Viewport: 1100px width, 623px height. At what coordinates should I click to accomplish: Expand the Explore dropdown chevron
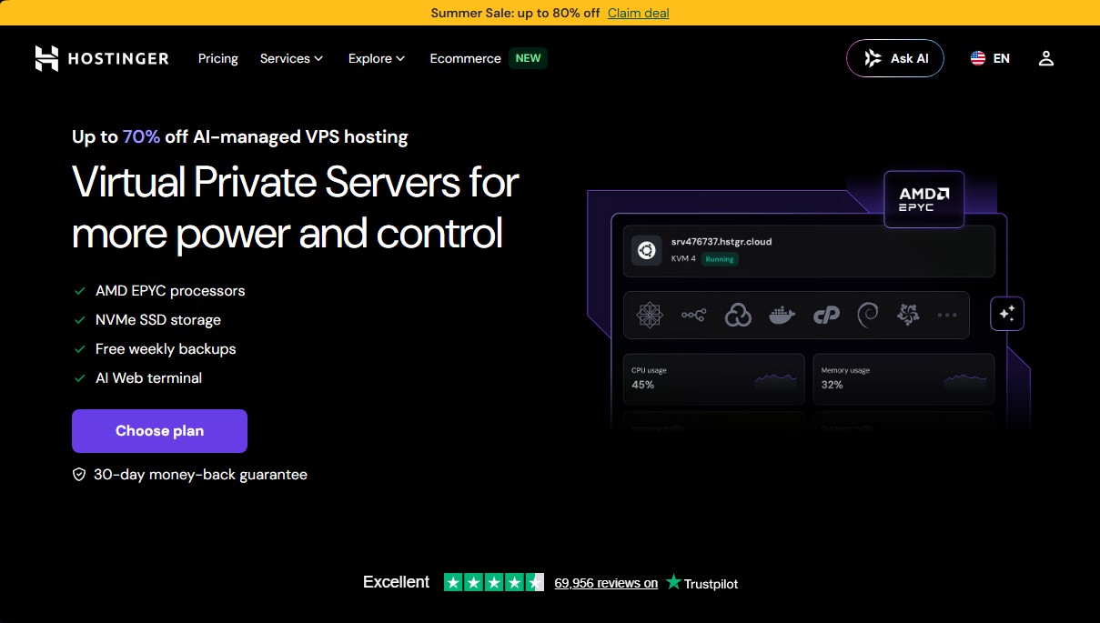pos(400,59)
